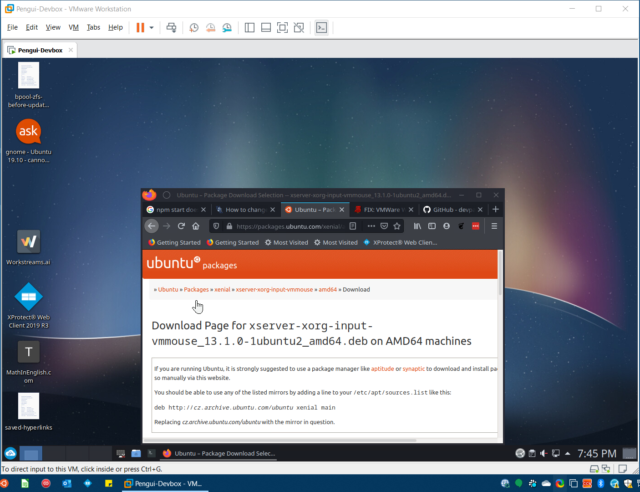Toggle the thumbnail bar view in VMware

[266, 28]
